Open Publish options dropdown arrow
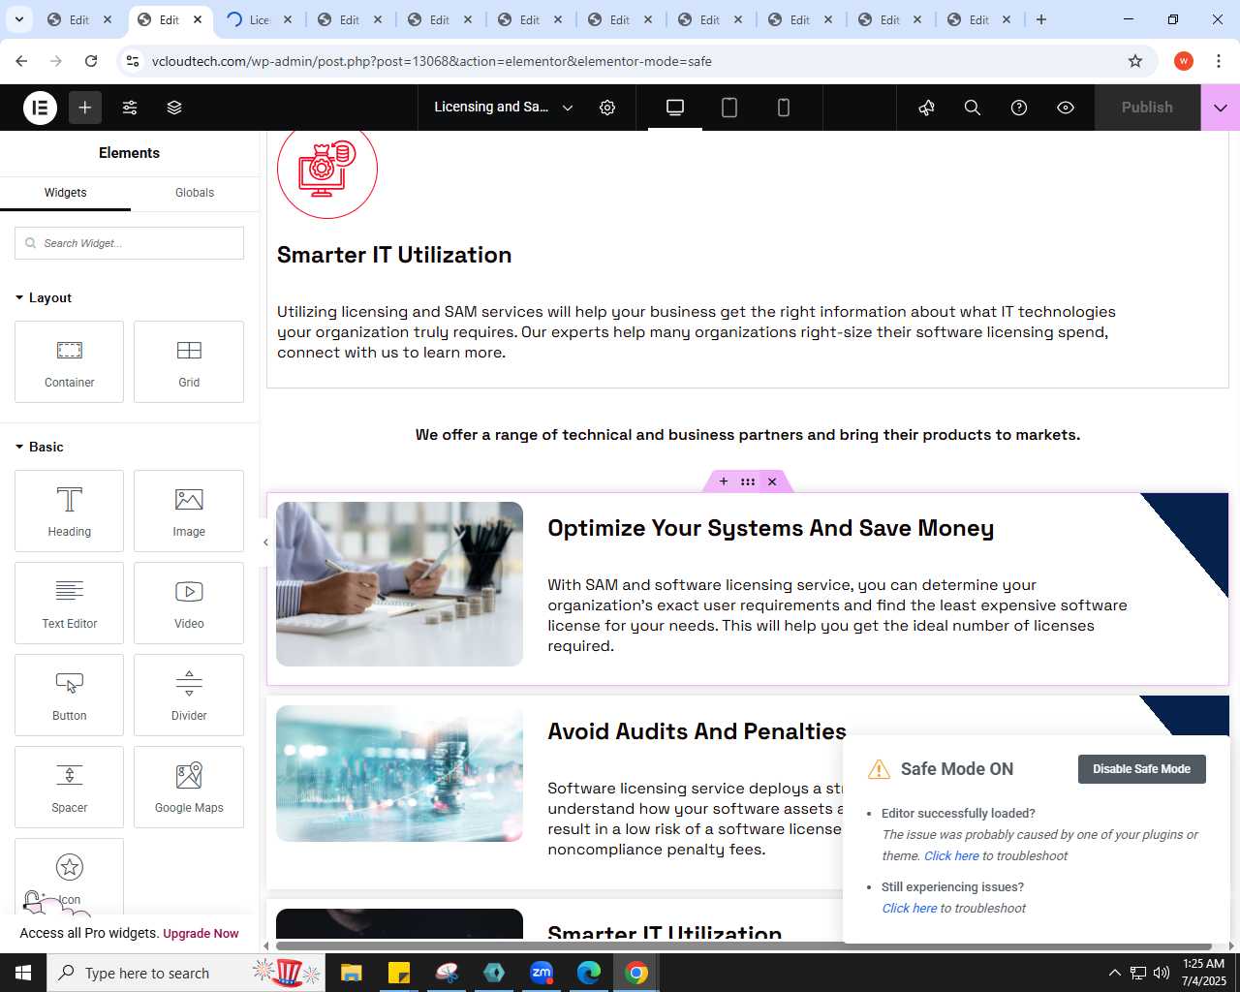 point(1221,108)
